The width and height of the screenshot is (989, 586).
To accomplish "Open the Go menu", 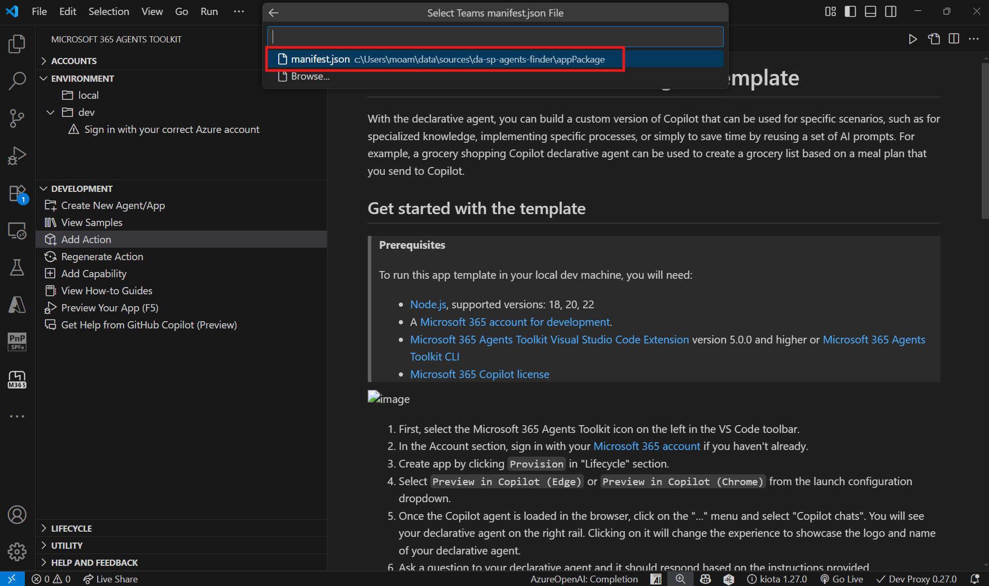I will click(x=182, y=11).
